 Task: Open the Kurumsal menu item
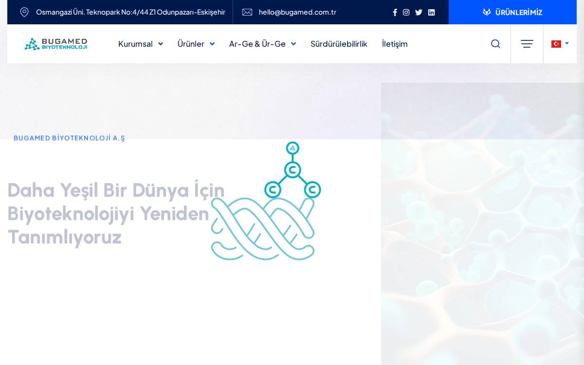pyautogui.click(x=135, y=44)
